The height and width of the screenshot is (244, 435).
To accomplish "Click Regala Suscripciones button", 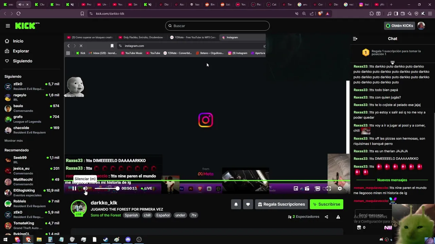I will click(x=281, y=204).
